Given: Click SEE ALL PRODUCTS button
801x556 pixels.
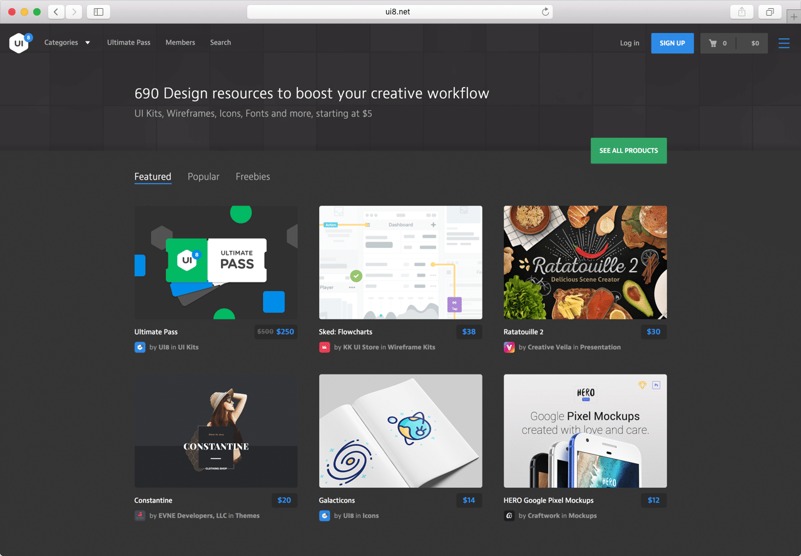Looking at the screenshot, I should (628, 151).
